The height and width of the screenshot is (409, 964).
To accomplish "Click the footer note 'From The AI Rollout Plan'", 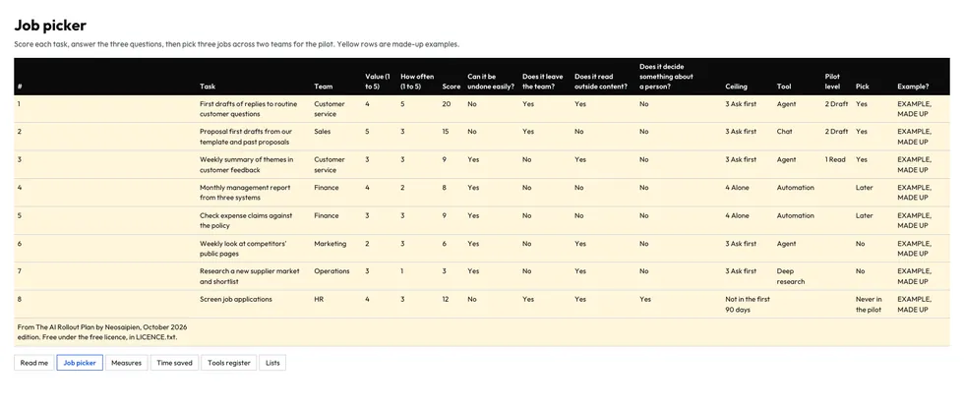I will [x=101, y=332].
